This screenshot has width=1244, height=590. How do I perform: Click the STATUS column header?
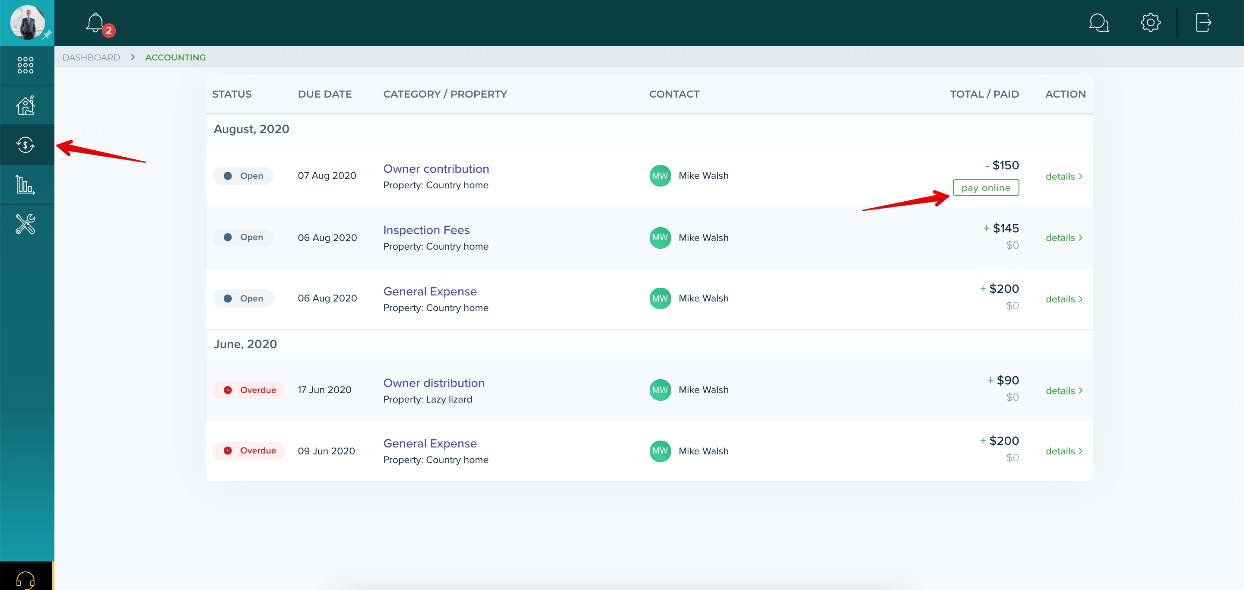[232, 94]
